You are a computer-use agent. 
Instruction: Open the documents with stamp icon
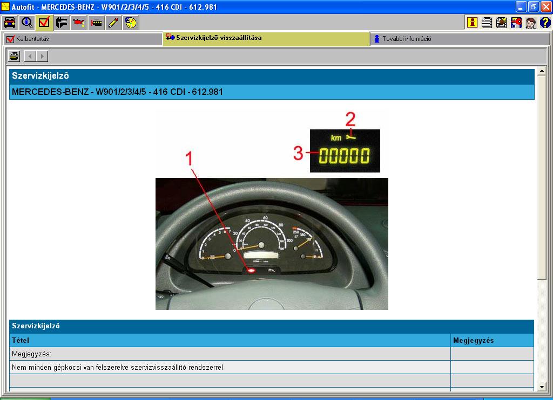click(501, 23)
